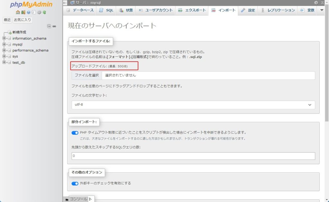Open the utf-8 character set dropdown

(193, 105)
